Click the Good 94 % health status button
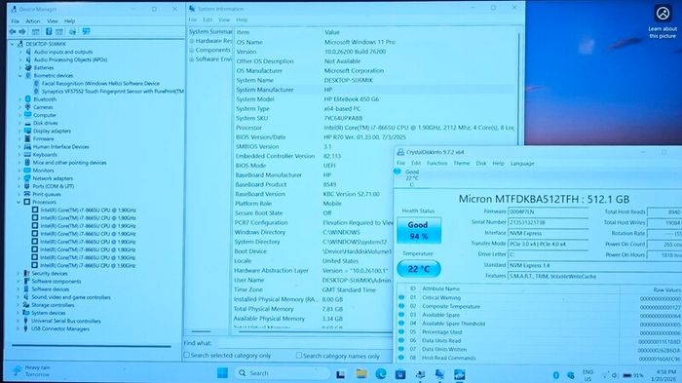The height and width of the screenshot is (383, 682). click(x=418, y=230)
